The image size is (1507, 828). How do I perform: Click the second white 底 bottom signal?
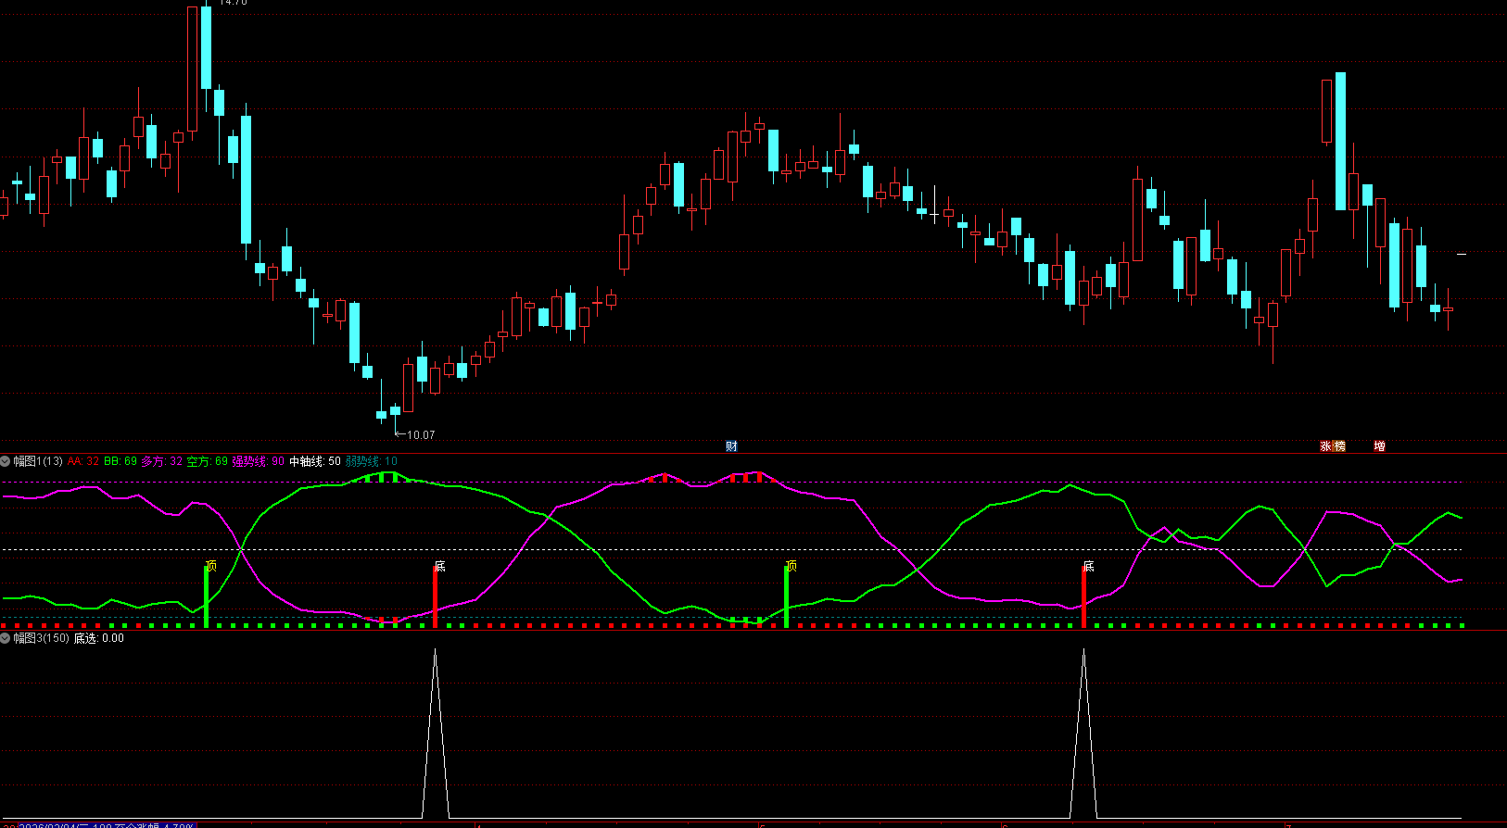[x=1089, y=566]
